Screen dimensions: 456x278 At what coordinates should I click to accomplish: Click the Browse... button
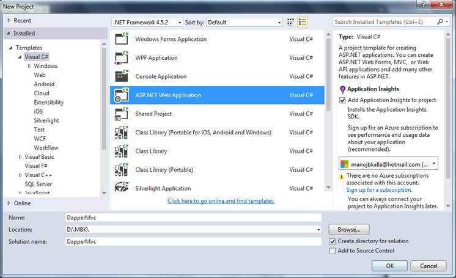click(349, 230)
